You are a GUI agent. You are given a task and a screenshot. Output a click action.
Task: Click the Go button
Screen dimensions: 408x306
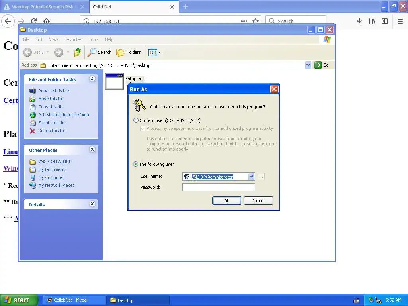click(x=322, y=65)
